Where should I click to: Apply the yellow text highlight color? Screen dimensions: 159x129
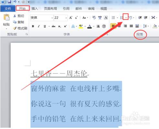(x=81, y=26)
